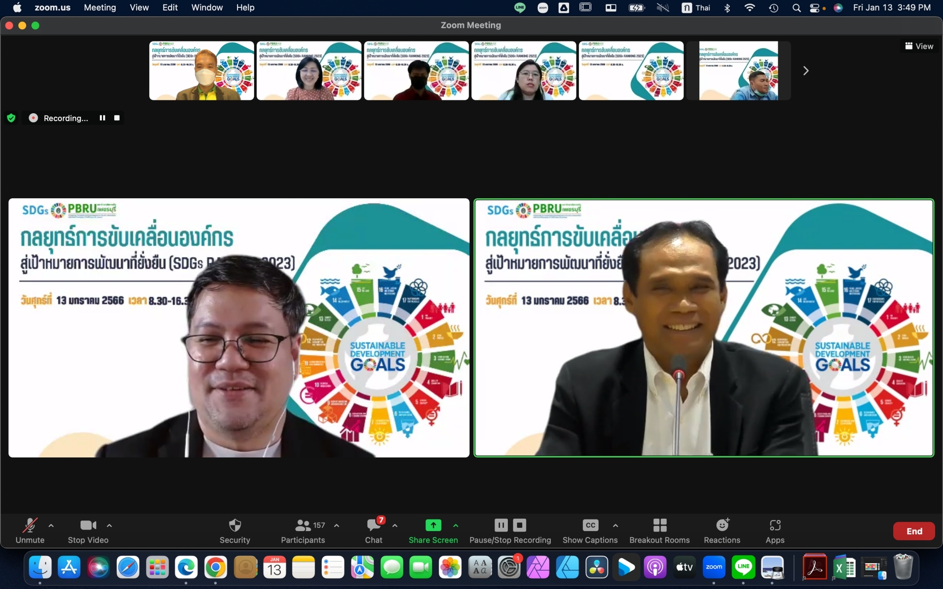The height and width of the screenshot is (589, 943).
Task: Unmute the microphone
Action: pyautogui.click(x=30, y=526)
